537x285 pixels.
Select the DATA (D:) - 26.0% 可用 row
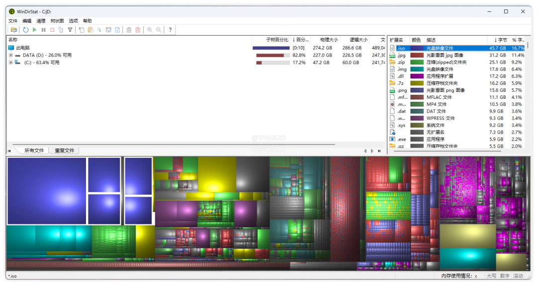point(196,55)
